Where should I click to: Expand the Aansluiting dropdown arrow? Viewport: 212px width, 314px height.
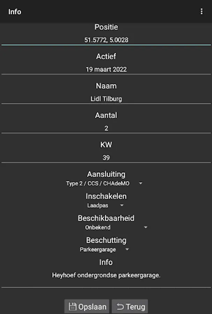click(141, 184)
